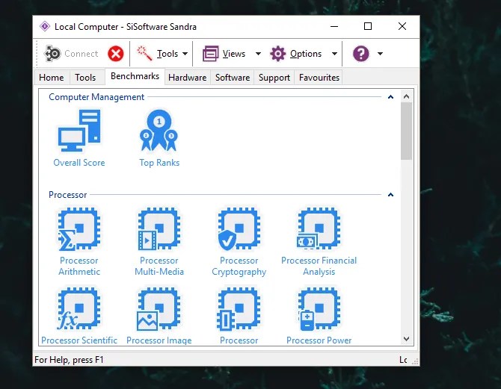Open the help question mark dropdown arrow
Screen dimensions: 501x389
coord(380,54)
